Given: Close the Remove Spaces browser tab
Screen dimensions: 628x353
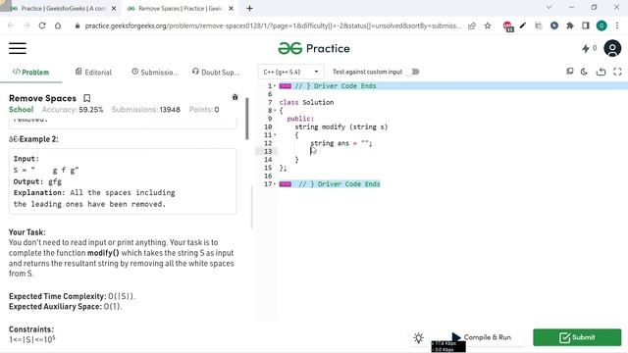Looking at the screenshot, I should click(232, 8).
